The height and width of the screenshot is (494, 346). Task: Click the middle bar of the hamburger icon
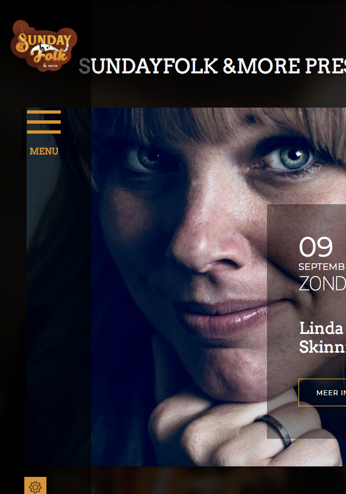(x=44, y=122)
